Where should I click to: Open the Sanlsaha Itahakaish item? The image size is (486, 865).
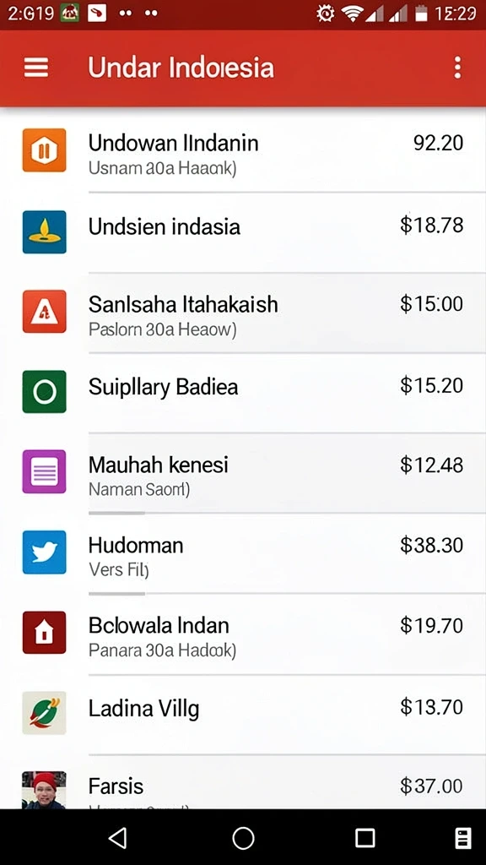(x=243, y=313)
